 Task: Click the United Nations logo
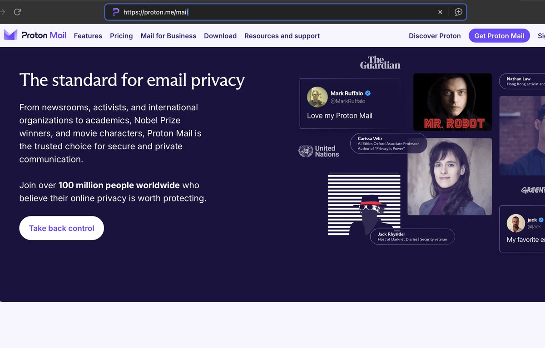(x=319, y=151)
